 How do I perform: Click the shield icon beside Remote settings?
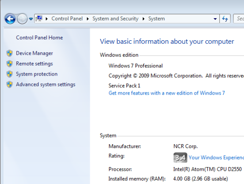click(x=9, y=64)
